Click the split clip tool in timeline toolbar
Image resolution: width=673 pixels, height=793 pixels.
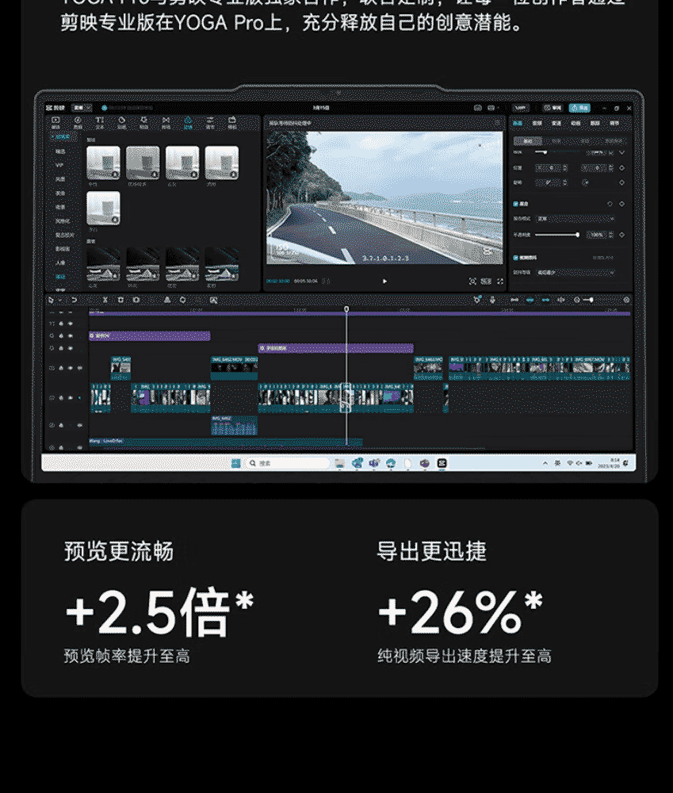point(105,300)
